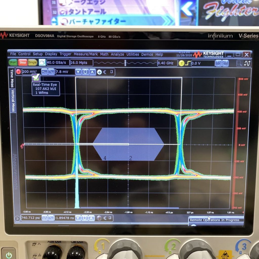The image size is (259, 259).
Task: Zero the vertical offset of channel 4
Action: (85, 72)
